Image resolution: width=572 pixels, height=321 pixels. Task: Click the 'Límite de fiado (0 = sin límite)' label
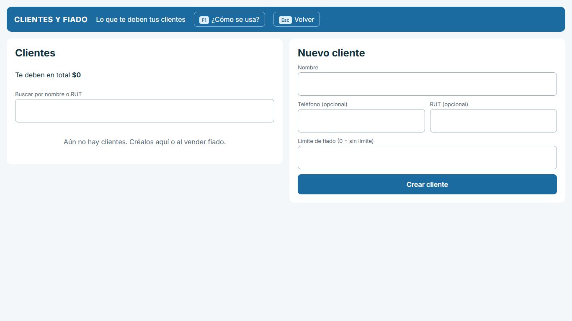335,141
